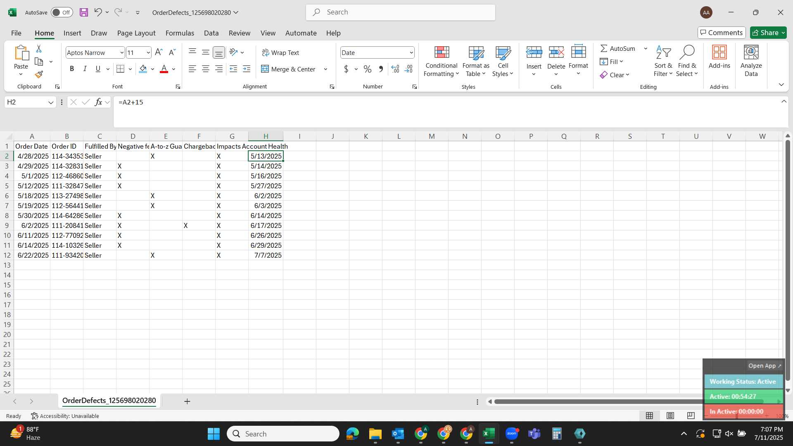Switch to the Data ribbon tab
The width and height of the screenshot is (793, 446).
(211, 33)
